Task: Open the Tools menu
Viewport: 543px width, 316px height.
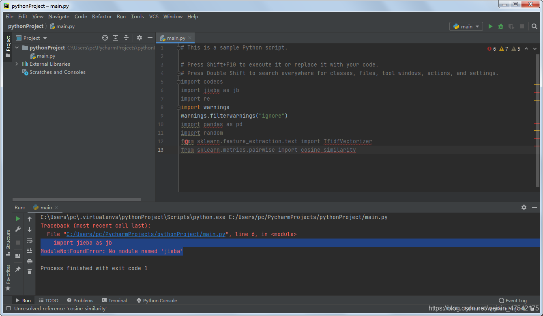Action: (137, 17)
